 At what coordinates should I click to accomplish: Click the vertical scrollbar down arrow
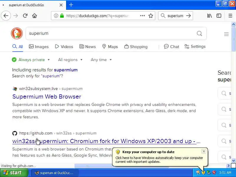pyautogui.click(x=233, y=160)
